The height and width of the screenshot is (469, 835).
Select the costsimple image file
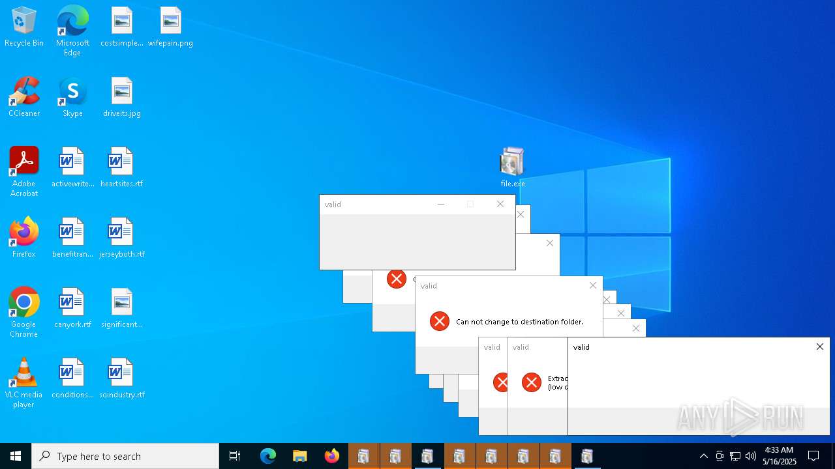pos(122,27)
